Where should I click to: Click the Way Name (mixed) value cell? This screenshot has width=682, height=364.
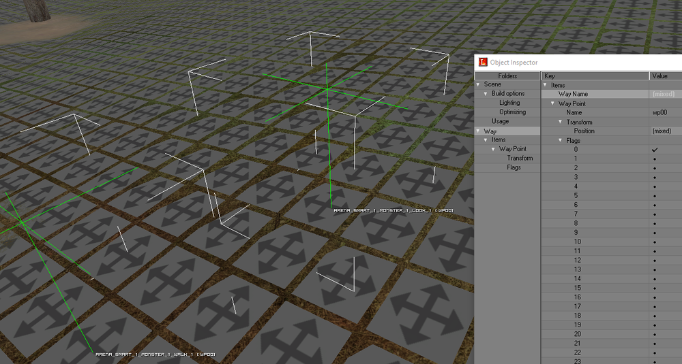(666, 94)
